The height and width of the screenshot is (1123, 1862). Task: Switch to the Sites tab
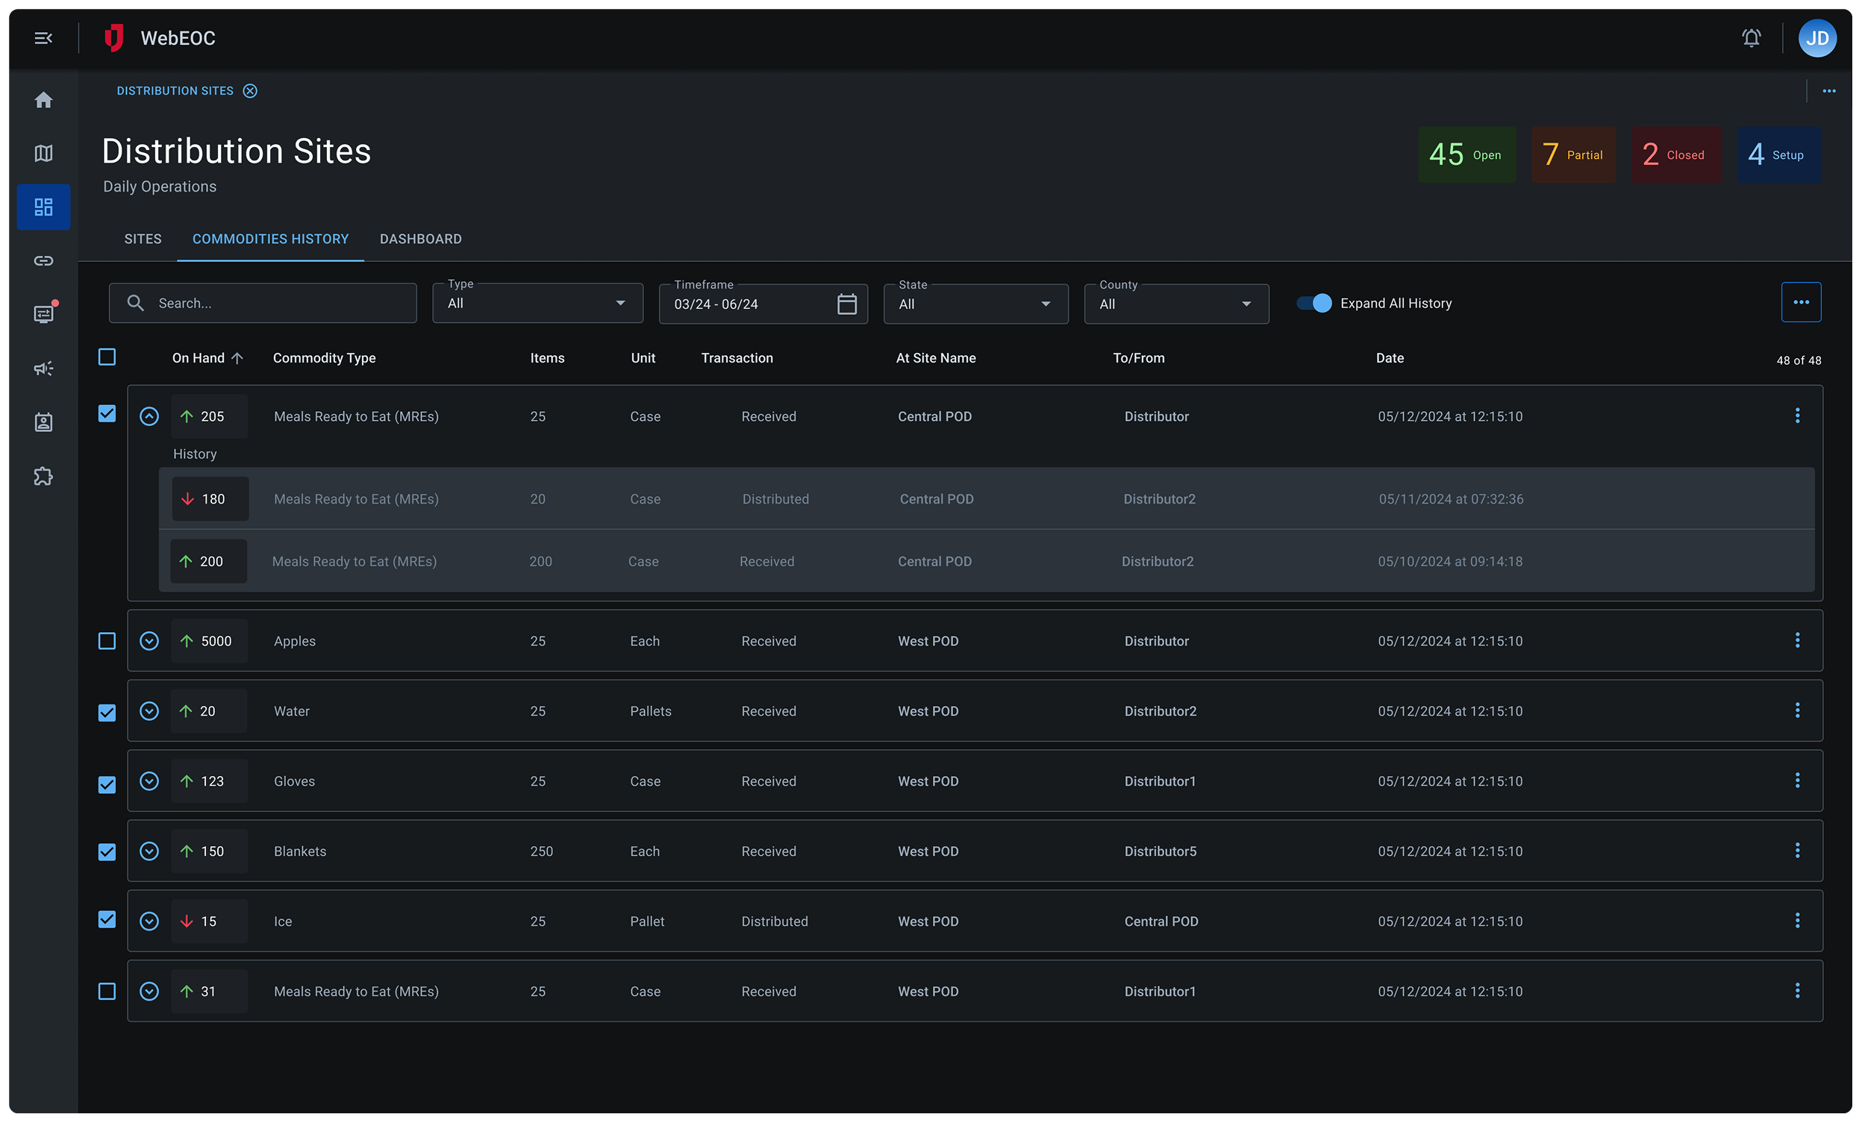[x=143, y=239]
